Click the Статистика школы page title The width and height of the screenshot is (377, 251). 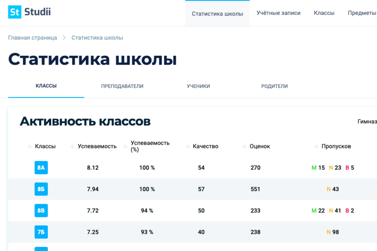pos(93,59)
